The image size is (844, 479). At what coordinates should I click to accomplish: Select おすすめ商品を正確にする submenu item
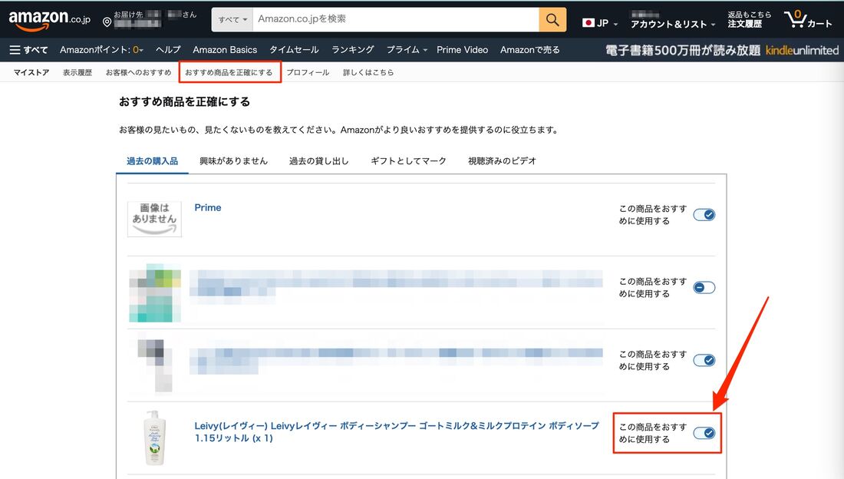click(229, 72)
